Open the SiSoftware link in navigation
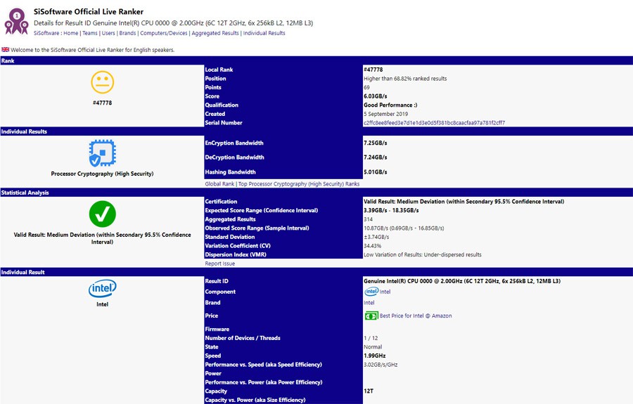This screenshot has height=404, width=633. pos(46,33)
